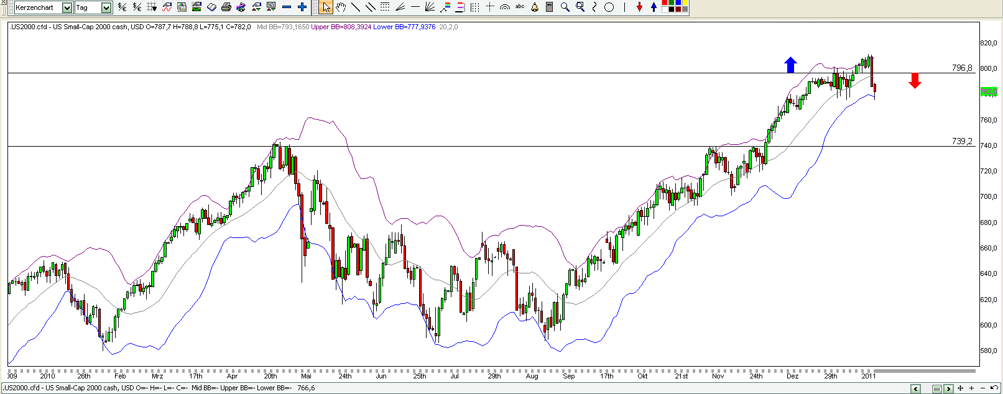Select the abc text annotation tool

pyautogui.click(x=520, y=7)
